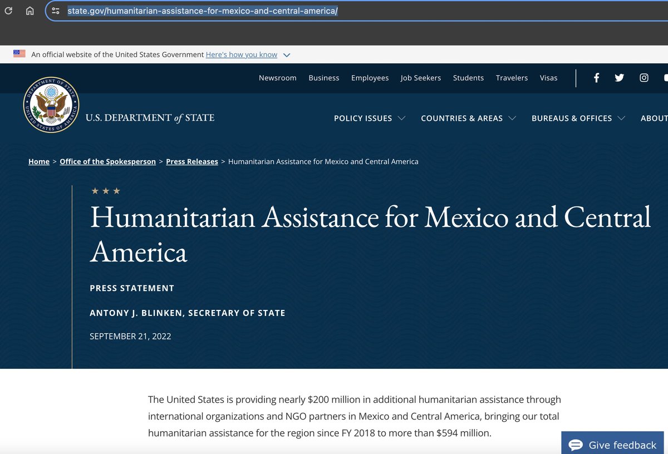Viewport: 668px width, 454px height.
Task: Click the Department of State seal logo
Action: tap(51, 105)
